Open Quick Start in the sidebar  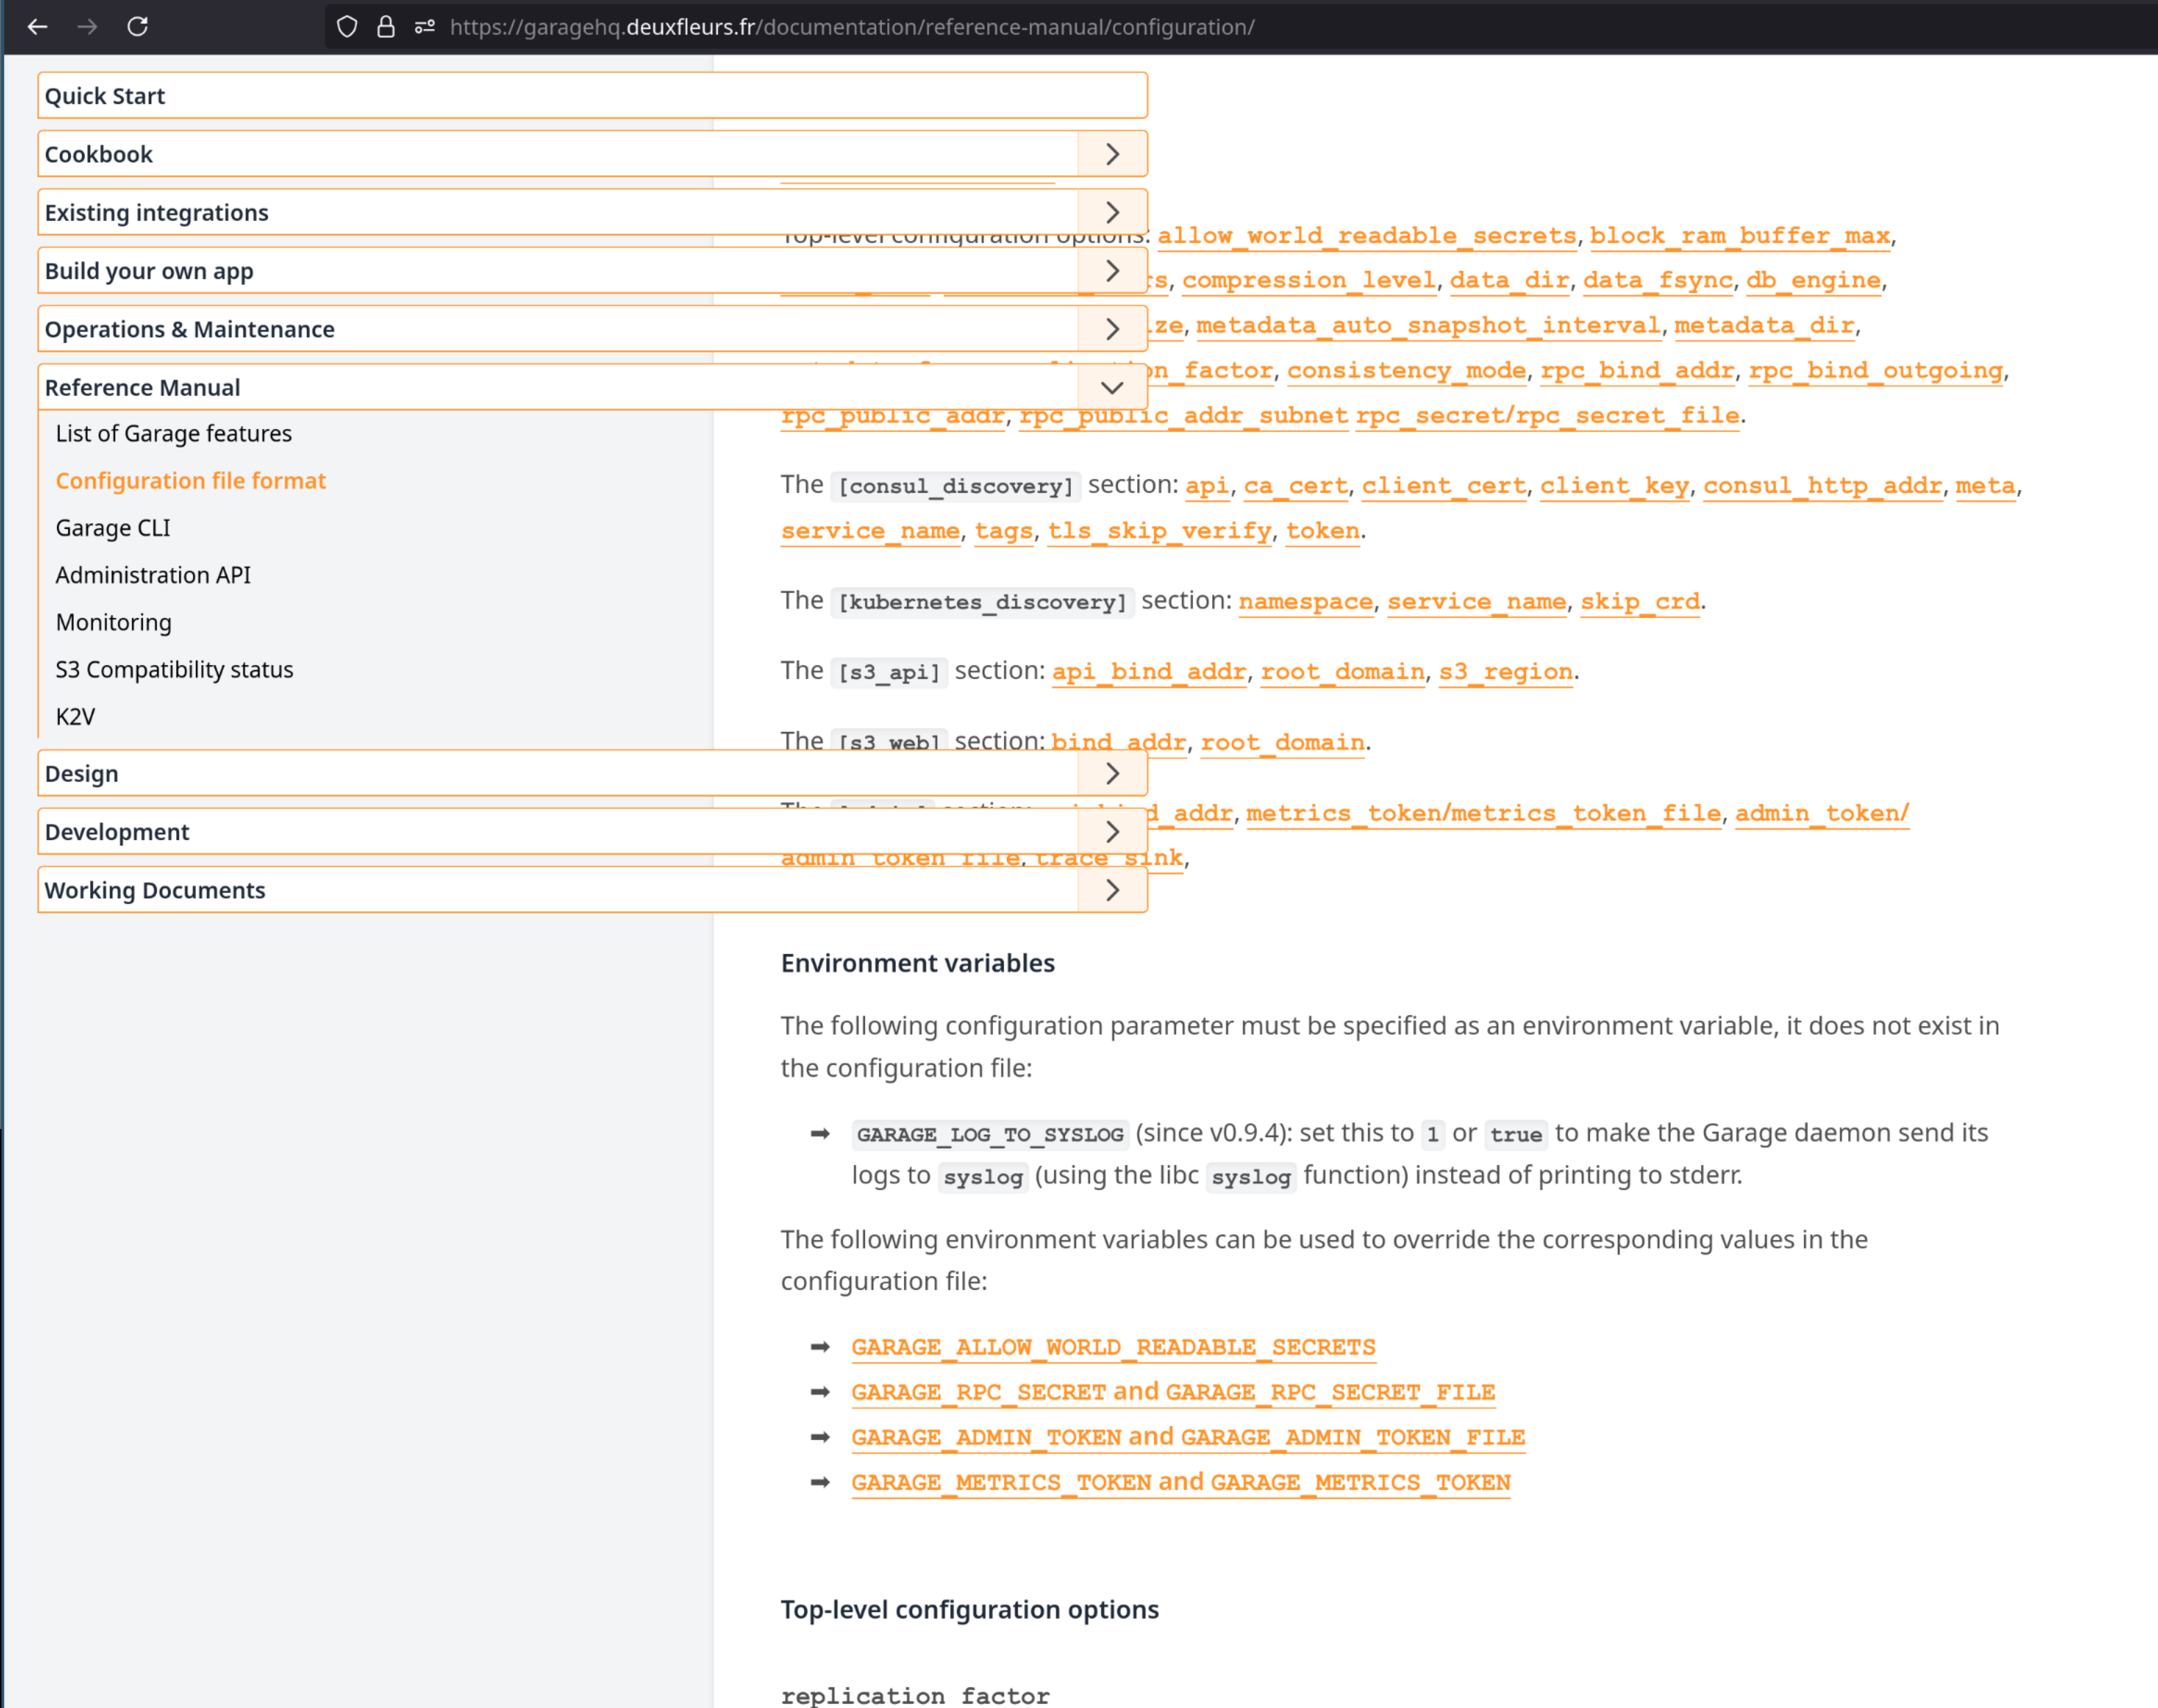pyautogui.click(x=592, y=96)
